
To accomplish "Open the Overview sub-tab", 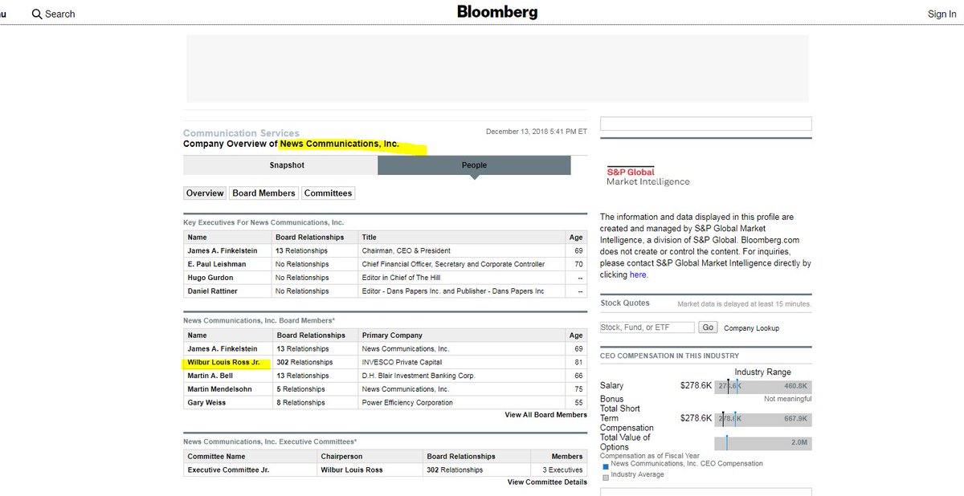I will [x=205, y=193].
